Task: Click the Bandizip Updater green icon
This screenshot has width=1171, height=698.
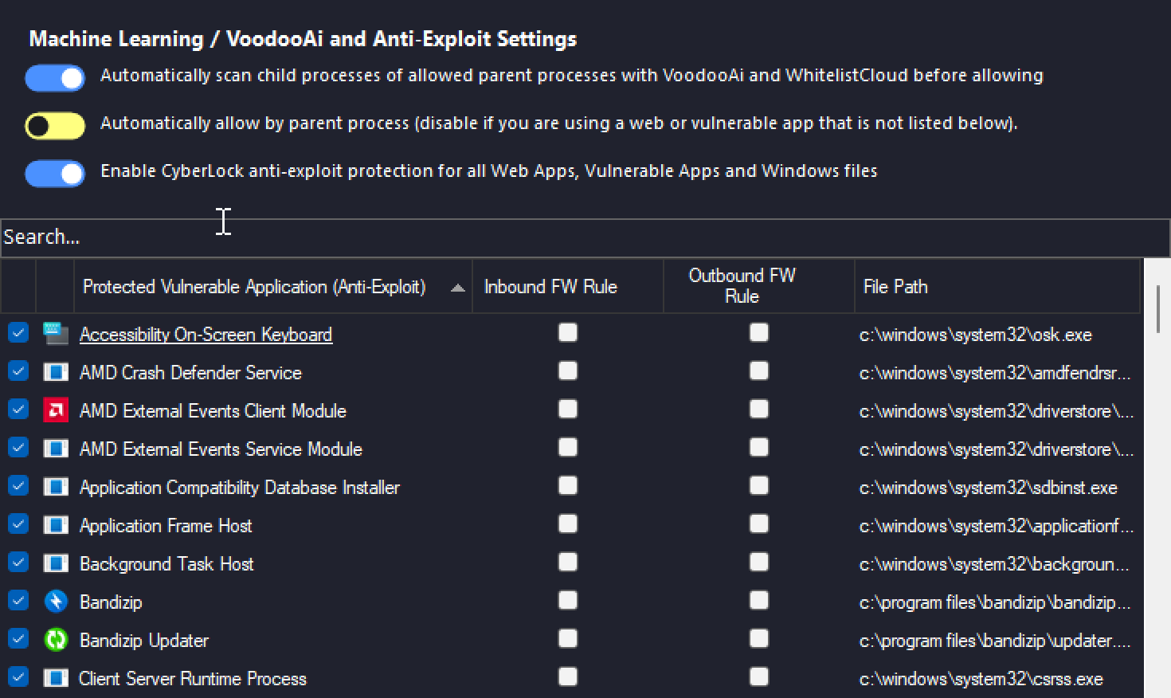Action: [56, 640]
